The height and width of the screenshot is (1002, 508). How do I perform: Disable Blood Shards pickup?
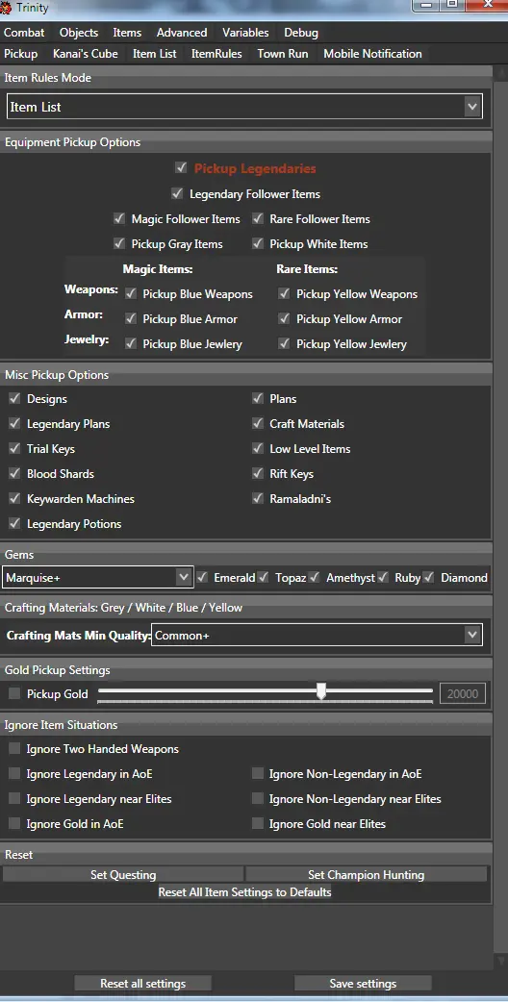coord(14,473)
